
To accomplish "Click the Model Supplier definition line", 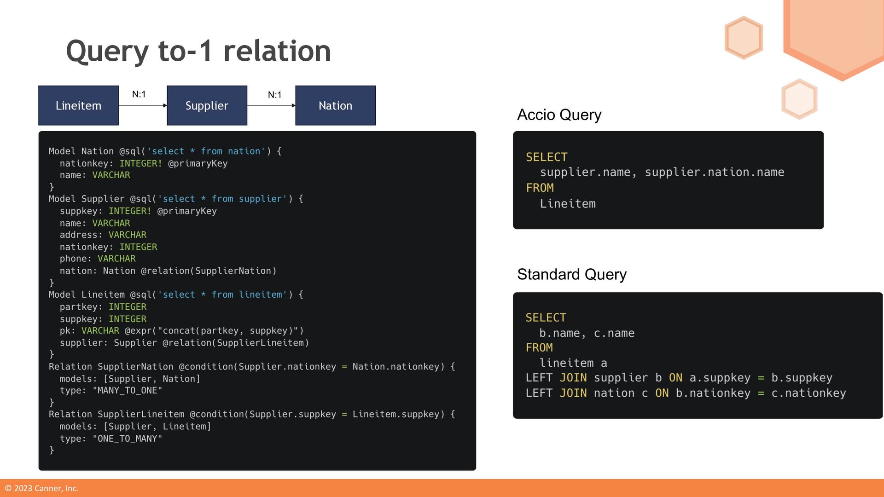I will [x=175, y=199].
